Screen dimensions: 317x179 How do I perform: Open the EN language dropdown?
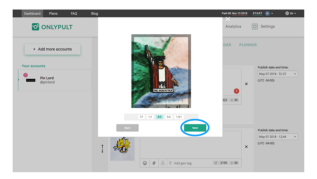click(x=293, y=13)
